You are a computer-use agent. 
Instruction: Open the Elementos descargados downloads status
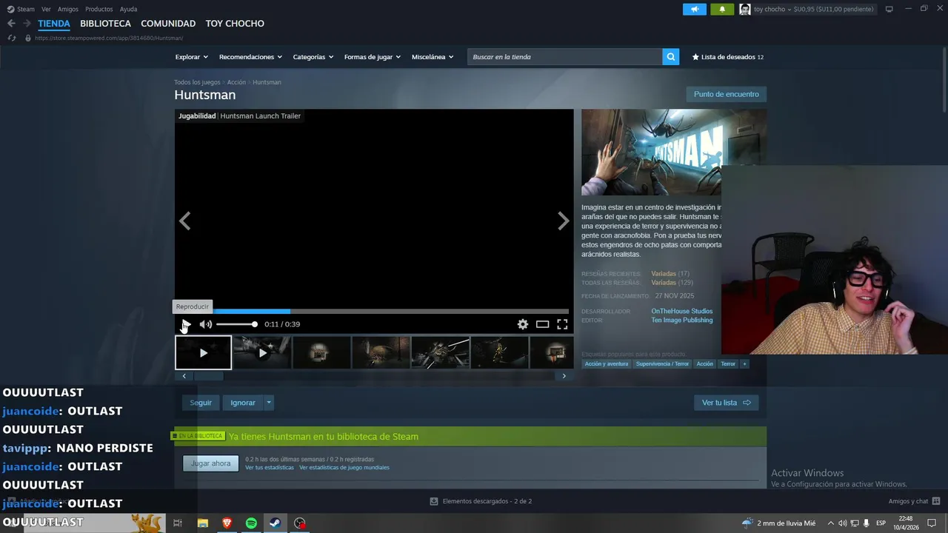(481, 501)
